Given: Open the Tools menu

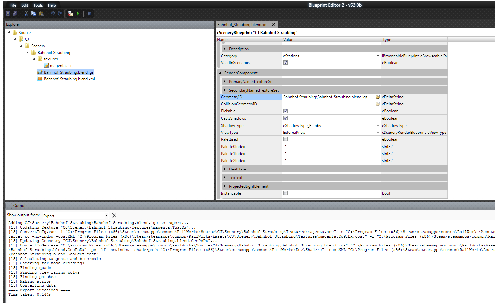Looking at the screenshot, I should coord(38,5).
